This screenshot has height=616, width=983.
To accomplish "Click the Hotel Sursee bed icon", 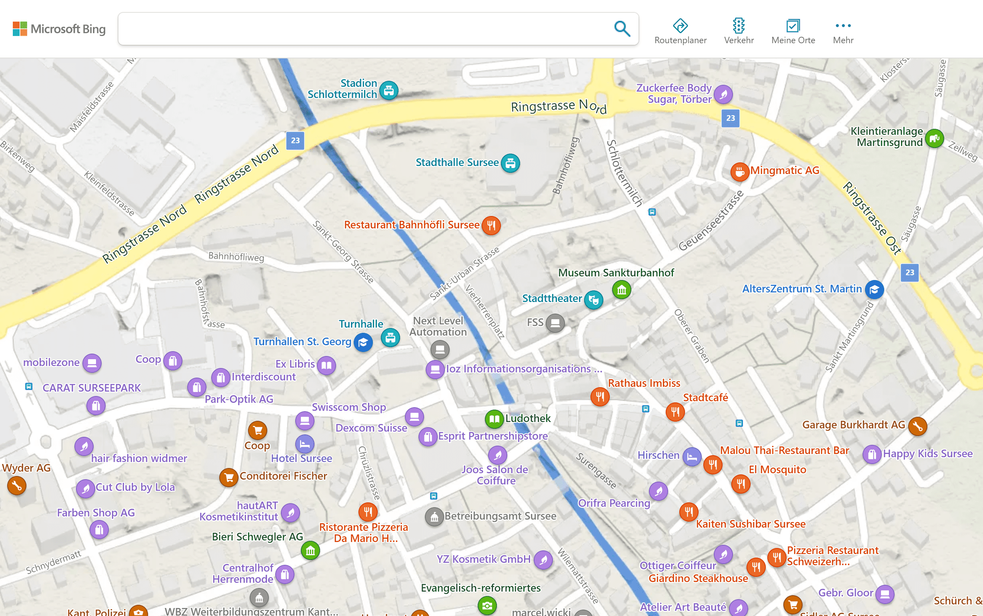I will coord(304,444).
